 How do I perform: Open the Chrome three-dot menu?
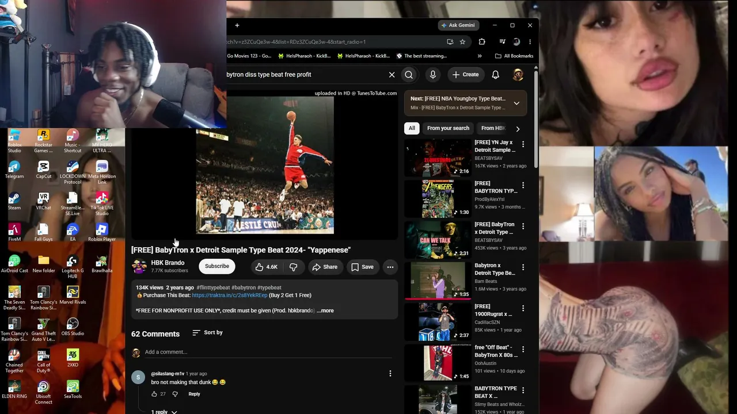pyautogui.click(x=530, y=42)
